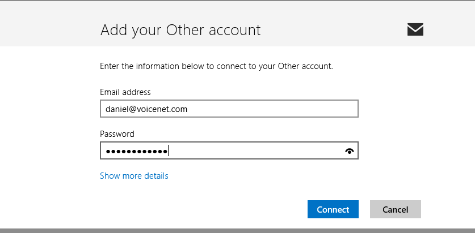This screenshot has width=475, height=233.
Task: Focus the Email address input field
Action: [x=229, y=109]
